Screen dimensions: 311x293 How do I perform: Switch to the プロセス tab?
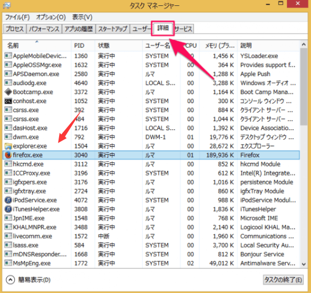point(15,29)
